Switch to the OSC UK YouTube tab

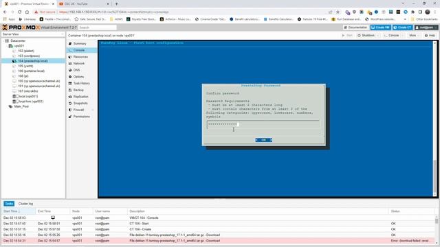(84, 4)
